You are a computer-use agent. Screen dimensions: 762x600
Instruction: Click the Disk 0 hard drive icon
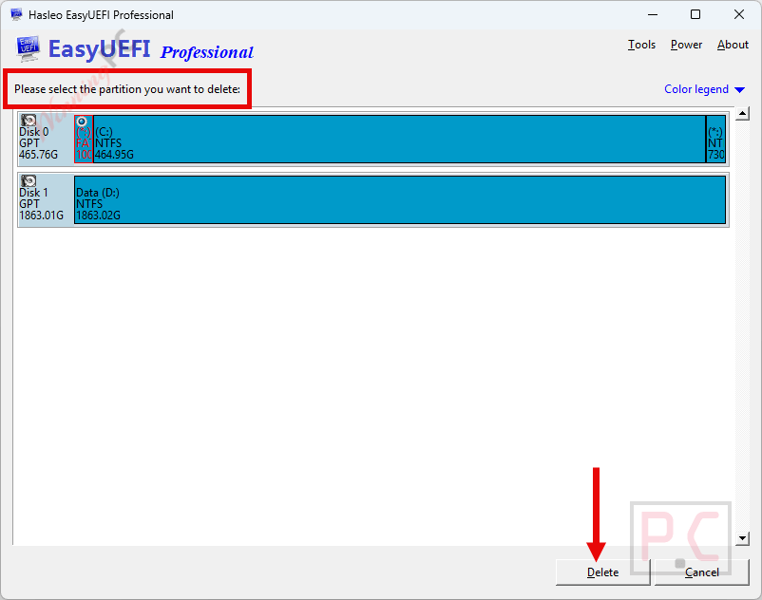(29, 120)
